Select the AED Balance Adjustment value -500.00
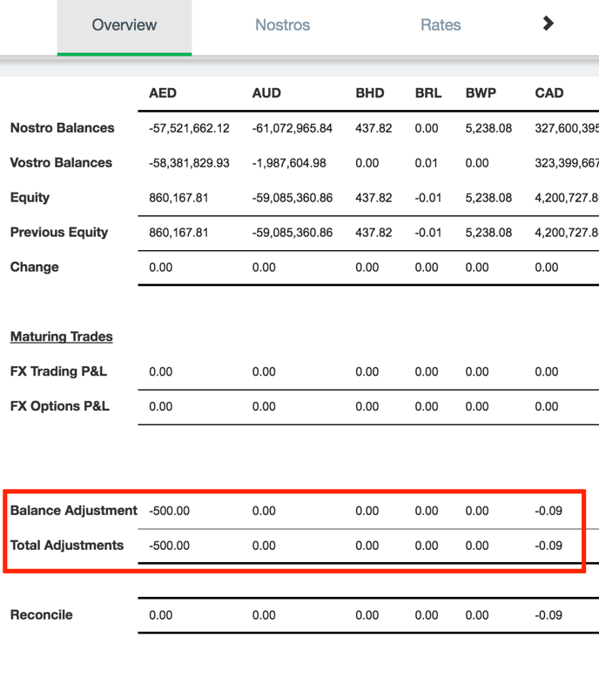Viewport: 599px width, 699px height. (169, 511)
